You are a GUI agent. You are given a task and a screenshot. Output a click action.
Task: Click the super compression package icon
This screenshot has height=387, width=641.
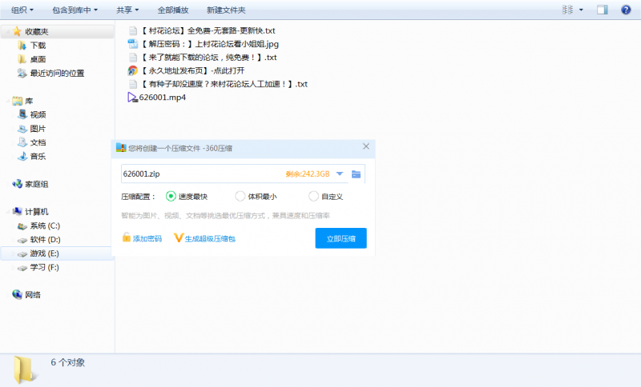point(179,237)
